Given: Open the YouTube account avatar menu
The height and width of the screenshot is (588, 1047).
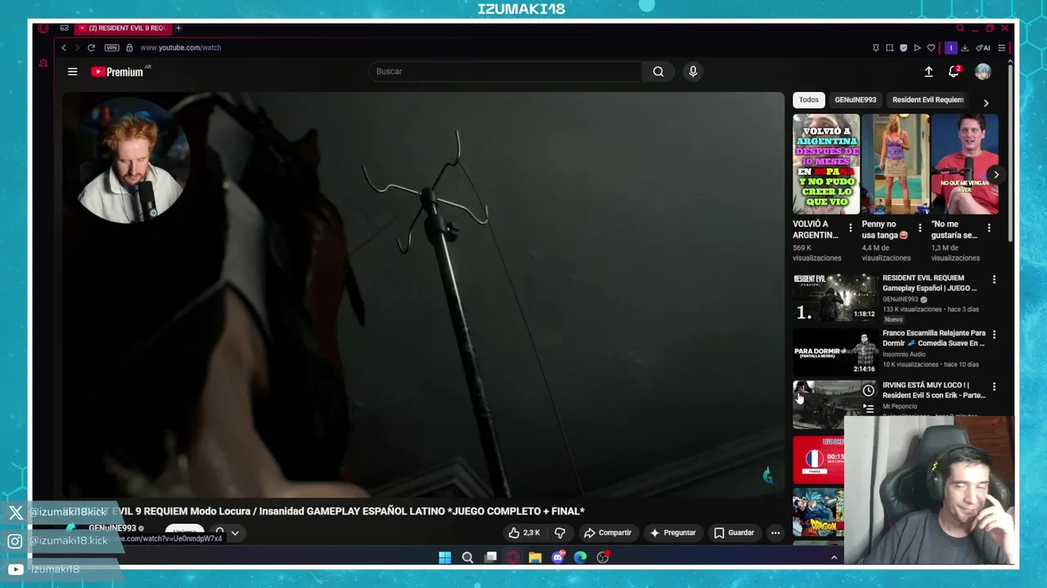Looking at the screenshot, I should click(982, 72).
